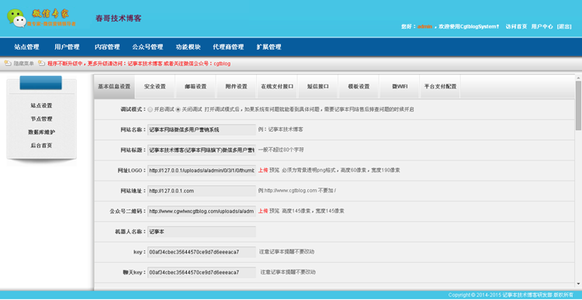Open the 用户管理 menu
Screen dimensions: 582x300
[x=68, y=47]
